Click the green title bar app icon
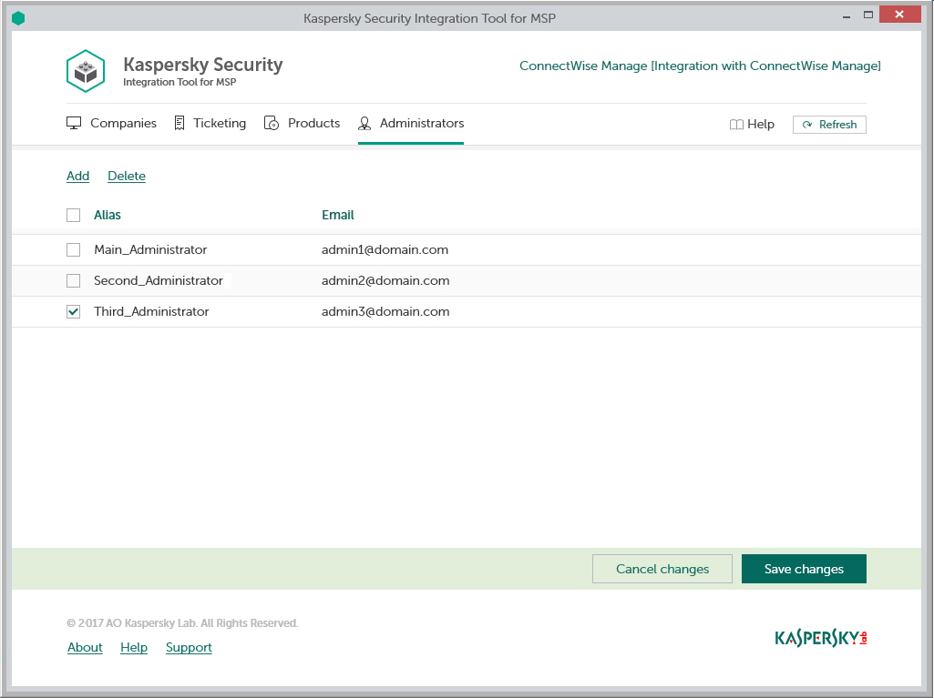The image size is (934, 698). pyautogui.click(x=18, y=18)
